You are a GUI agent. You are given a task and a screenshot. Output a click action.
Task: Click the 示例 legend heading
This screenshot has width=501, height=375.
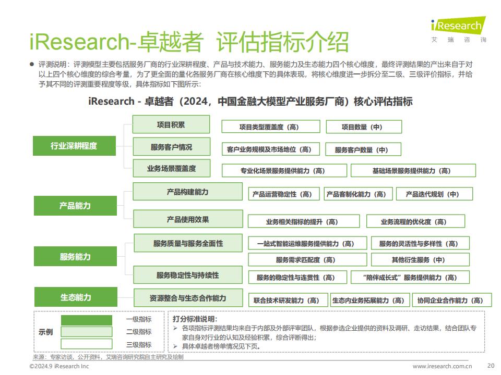[x=46, y=332]
